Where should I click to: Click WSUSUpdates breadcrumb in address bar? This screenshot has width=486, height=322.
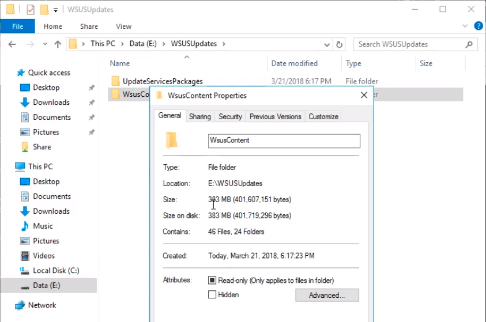click(x=194, y=44)
